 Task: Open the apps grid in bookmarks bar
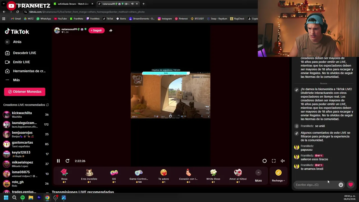[x=4, y=19]
